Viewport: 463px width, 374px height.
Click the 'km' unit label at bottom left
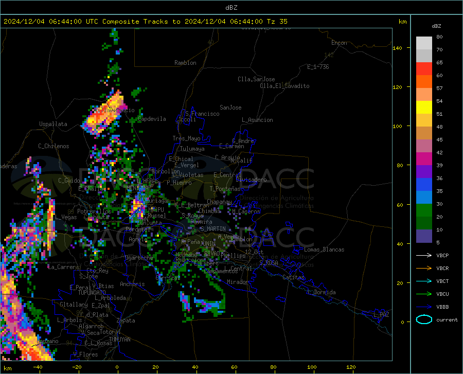tap(7, 368)
